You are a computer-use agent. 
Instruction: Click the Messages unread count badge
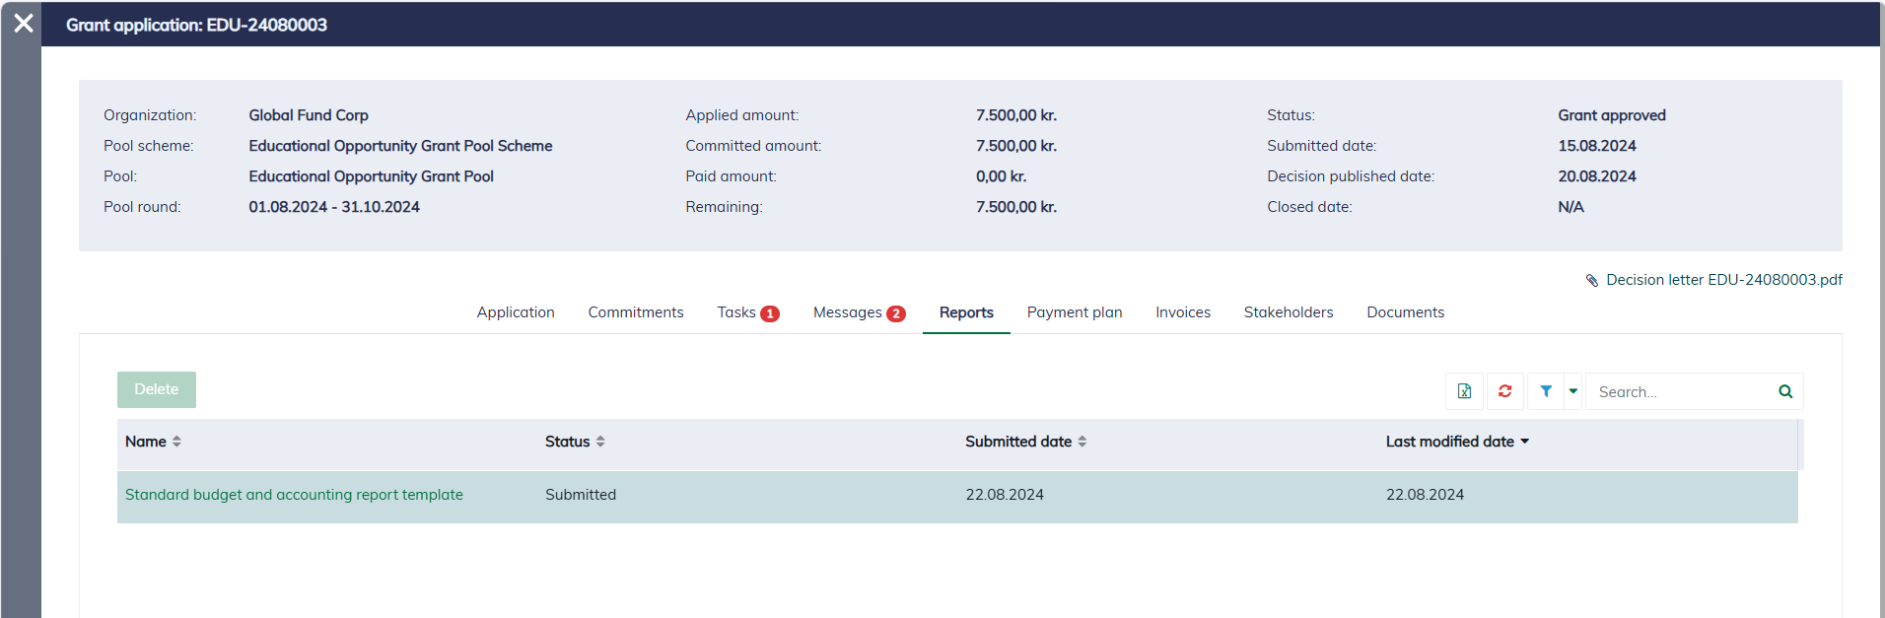895,313
